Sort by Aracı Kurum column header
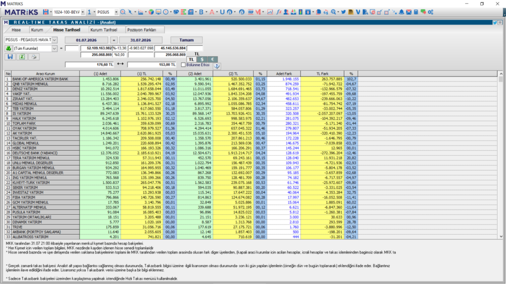This screenshot has height=284, width=506. [45, 74]
